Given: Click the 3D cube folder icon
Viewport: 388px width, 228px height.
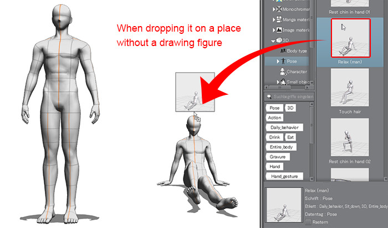Looking at the screenshot, I should (279, 40).
